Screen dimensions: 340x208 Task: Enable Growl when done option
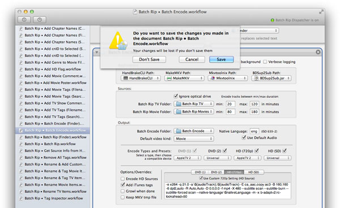[123, 191]
